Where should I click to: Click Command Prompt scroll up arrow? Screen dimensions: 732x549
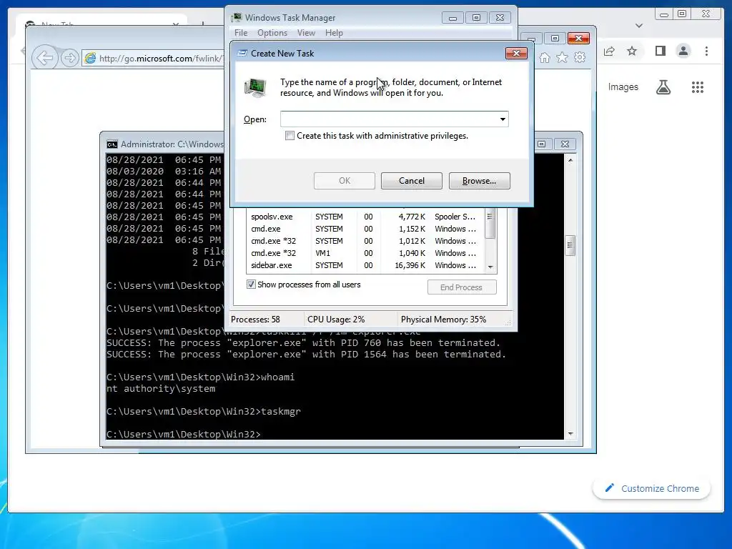coord(570,160)
